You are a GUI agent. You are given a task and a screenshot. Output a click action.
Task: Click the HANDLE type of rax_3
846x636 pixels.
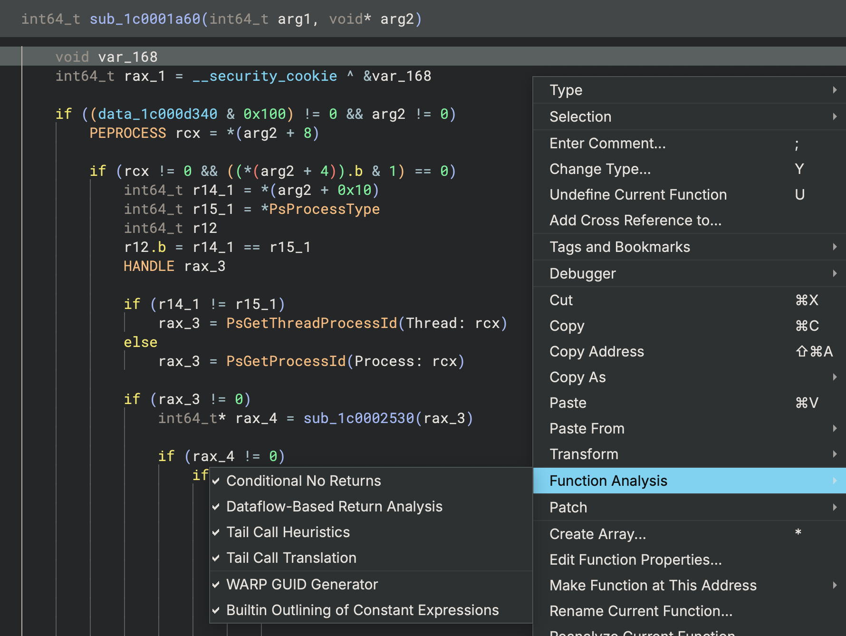[x=149, y=266]
